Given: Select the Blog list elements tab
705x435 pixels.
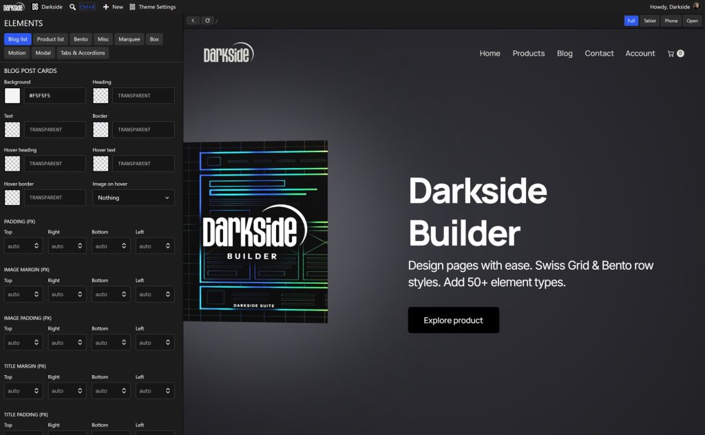Looking at the screenshot, I should (18, 39).
